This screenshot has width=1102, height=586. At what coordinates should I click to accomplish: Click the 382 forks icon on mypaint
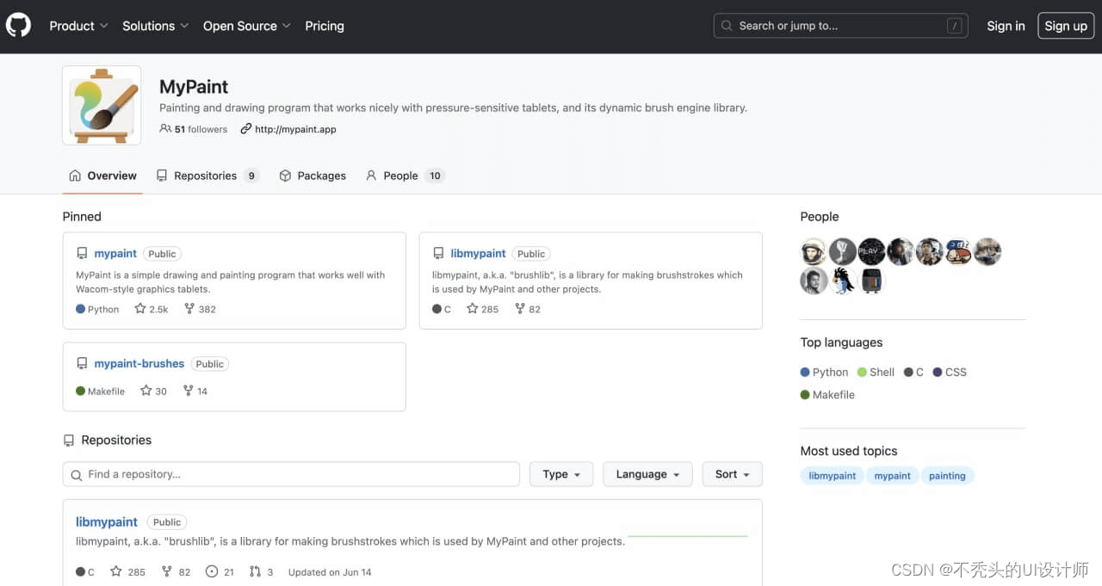click(189, 308)
